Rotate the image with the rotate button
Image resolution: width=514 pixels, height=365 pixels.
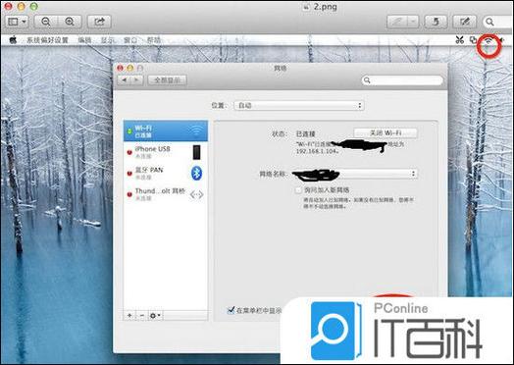[436, 22]
